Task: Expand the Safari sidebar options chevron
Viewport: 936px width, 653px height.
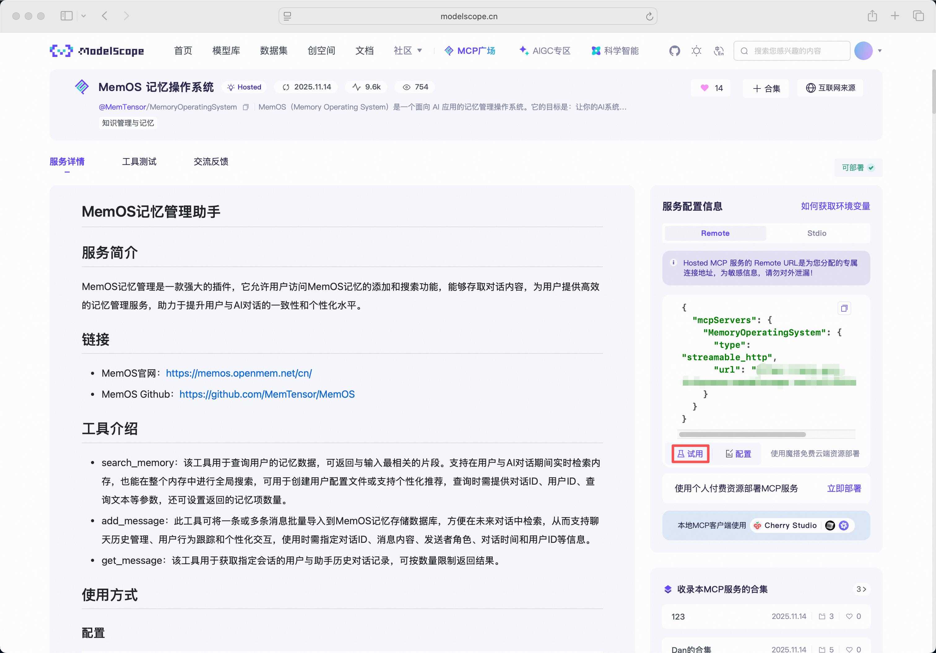Action: click(84, 16)
